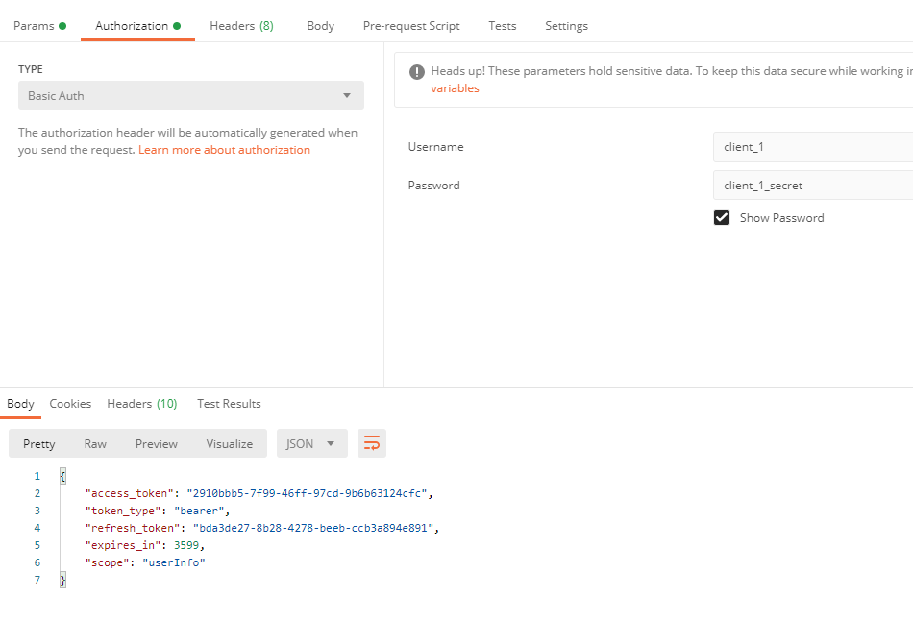Click the variables link in the warning
The image size is (913, 624).
pos(455,88)
